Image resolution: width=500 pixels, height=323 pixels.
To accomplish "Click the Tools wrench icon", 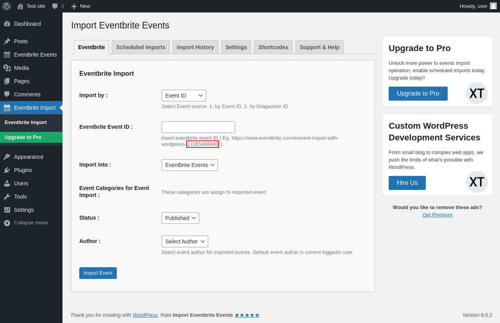I will click(x=7, y=197).
